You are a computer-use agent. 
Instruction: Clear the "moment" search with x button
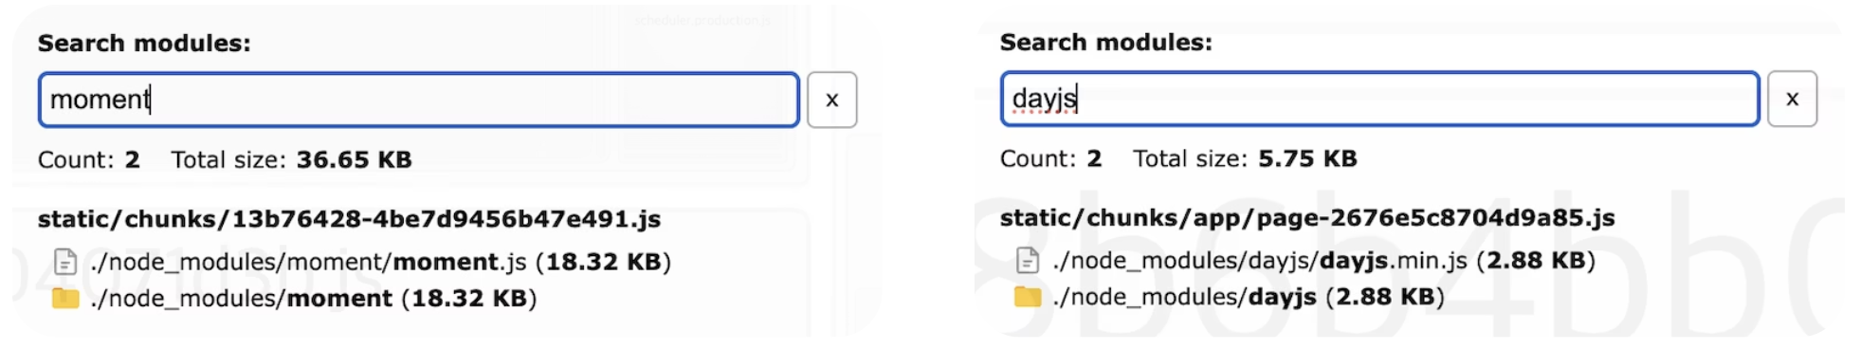pyautogui.click(x=831, y=100)
